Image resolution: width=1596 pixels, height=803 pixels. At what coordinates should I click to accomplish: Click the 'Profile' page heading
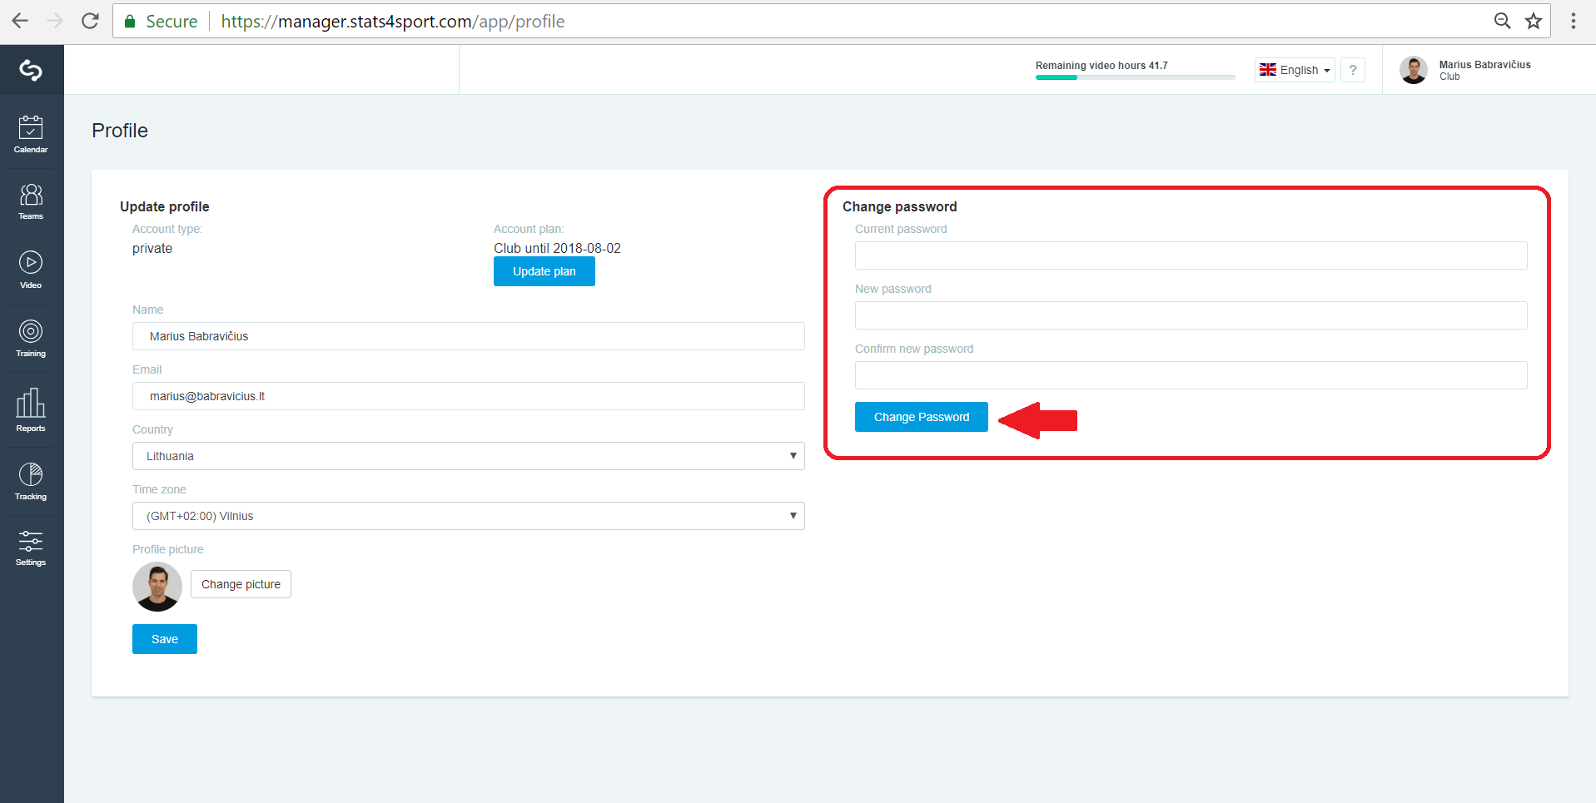[120, 131]
